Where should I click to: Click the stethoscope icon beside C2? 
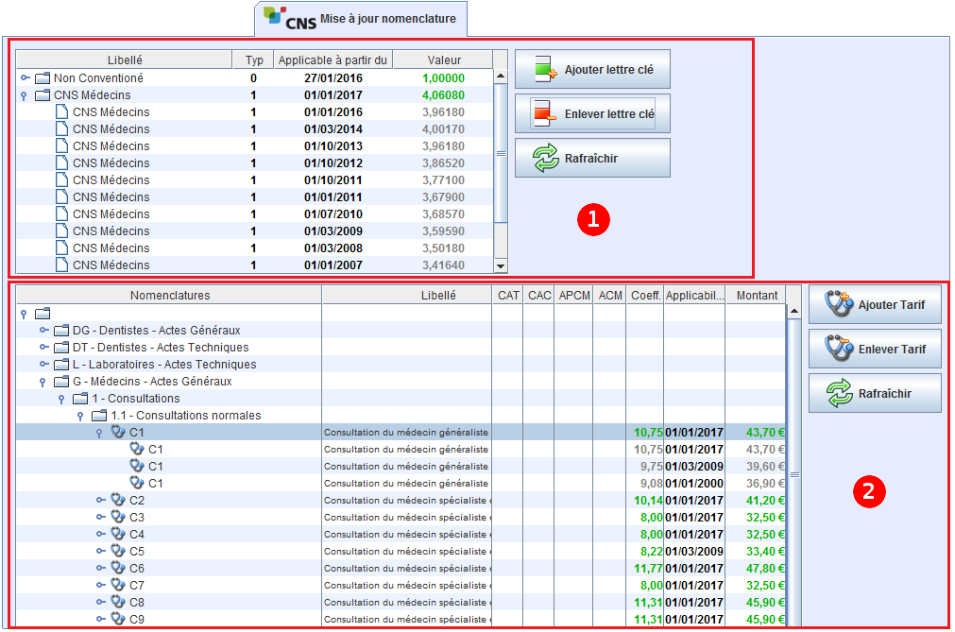coord(118,500)
